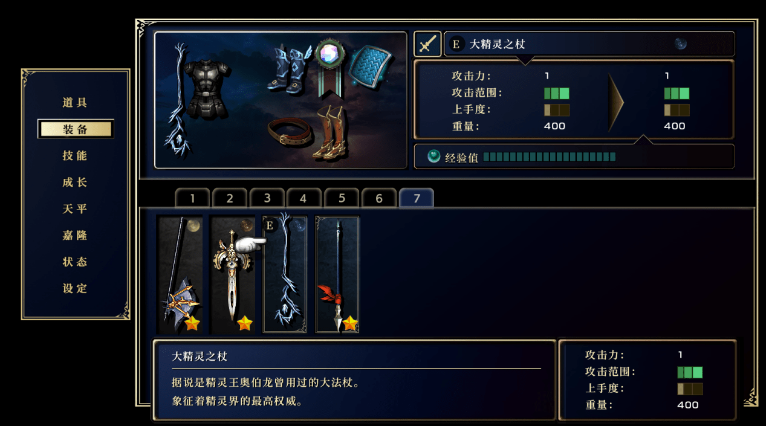Open 设定 settings menu
Viewport: 766px width, 426px height.
tap(75, 289)
